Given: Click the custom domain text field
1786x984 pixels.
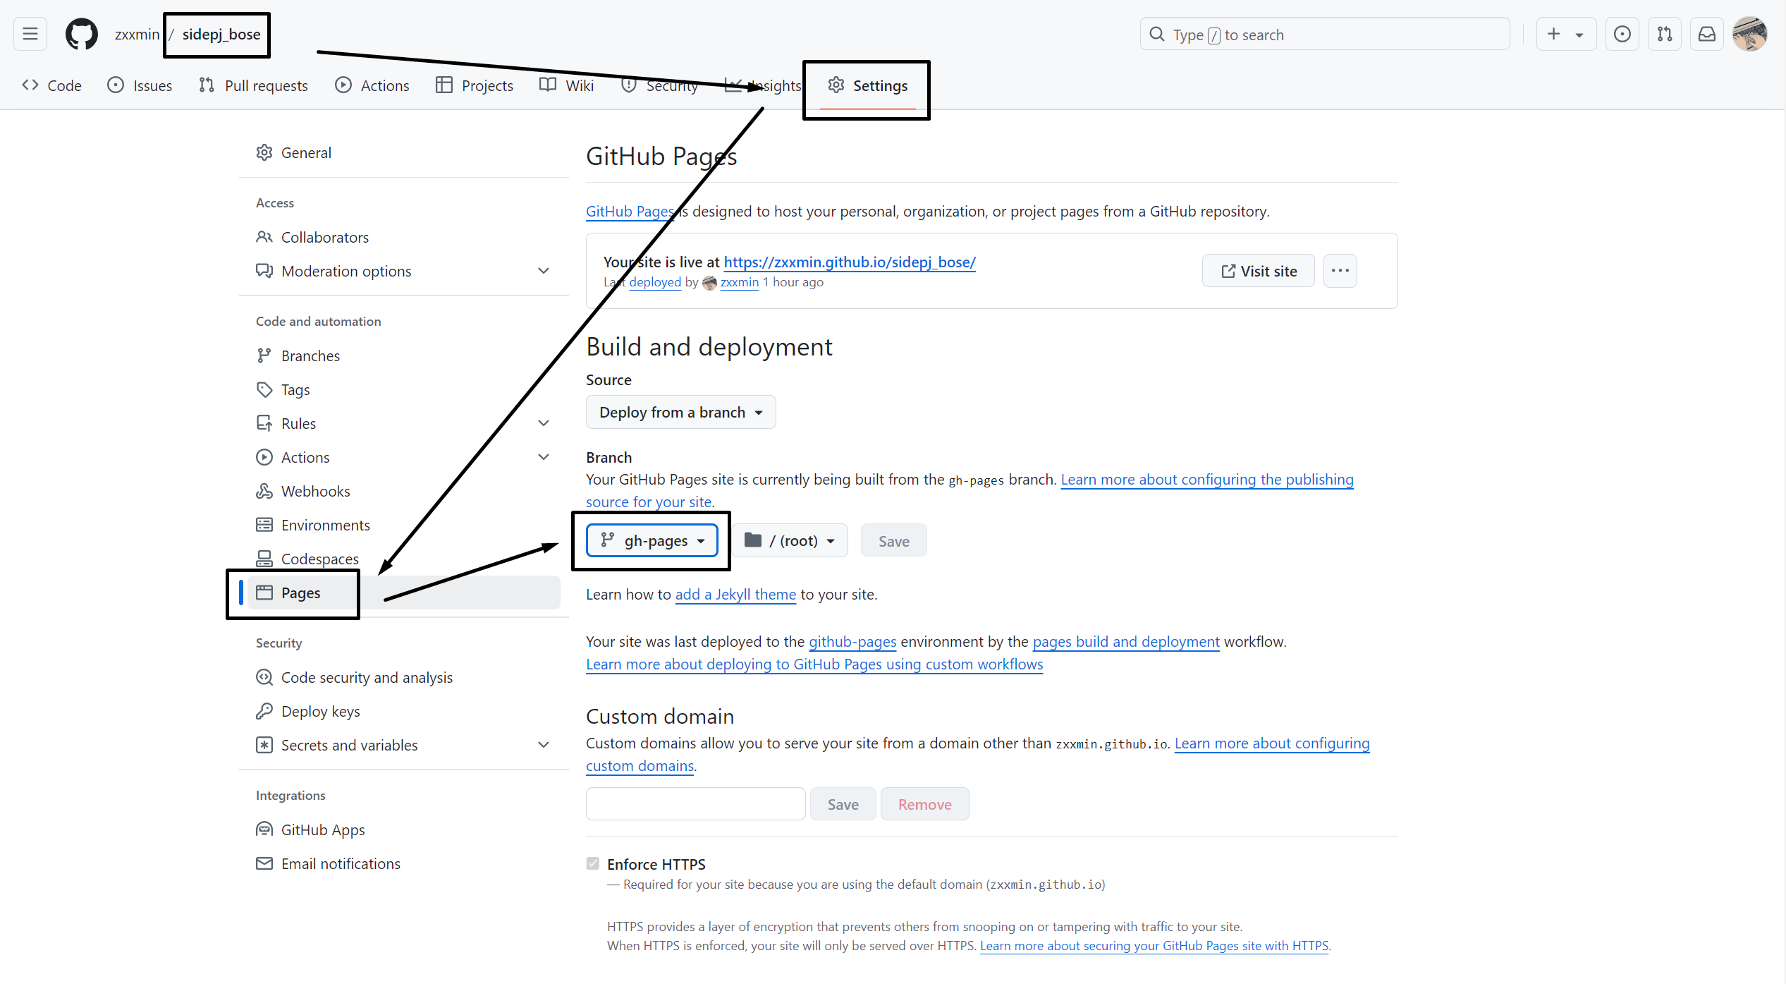Looking at the screenshot, I should click(695, 804).
